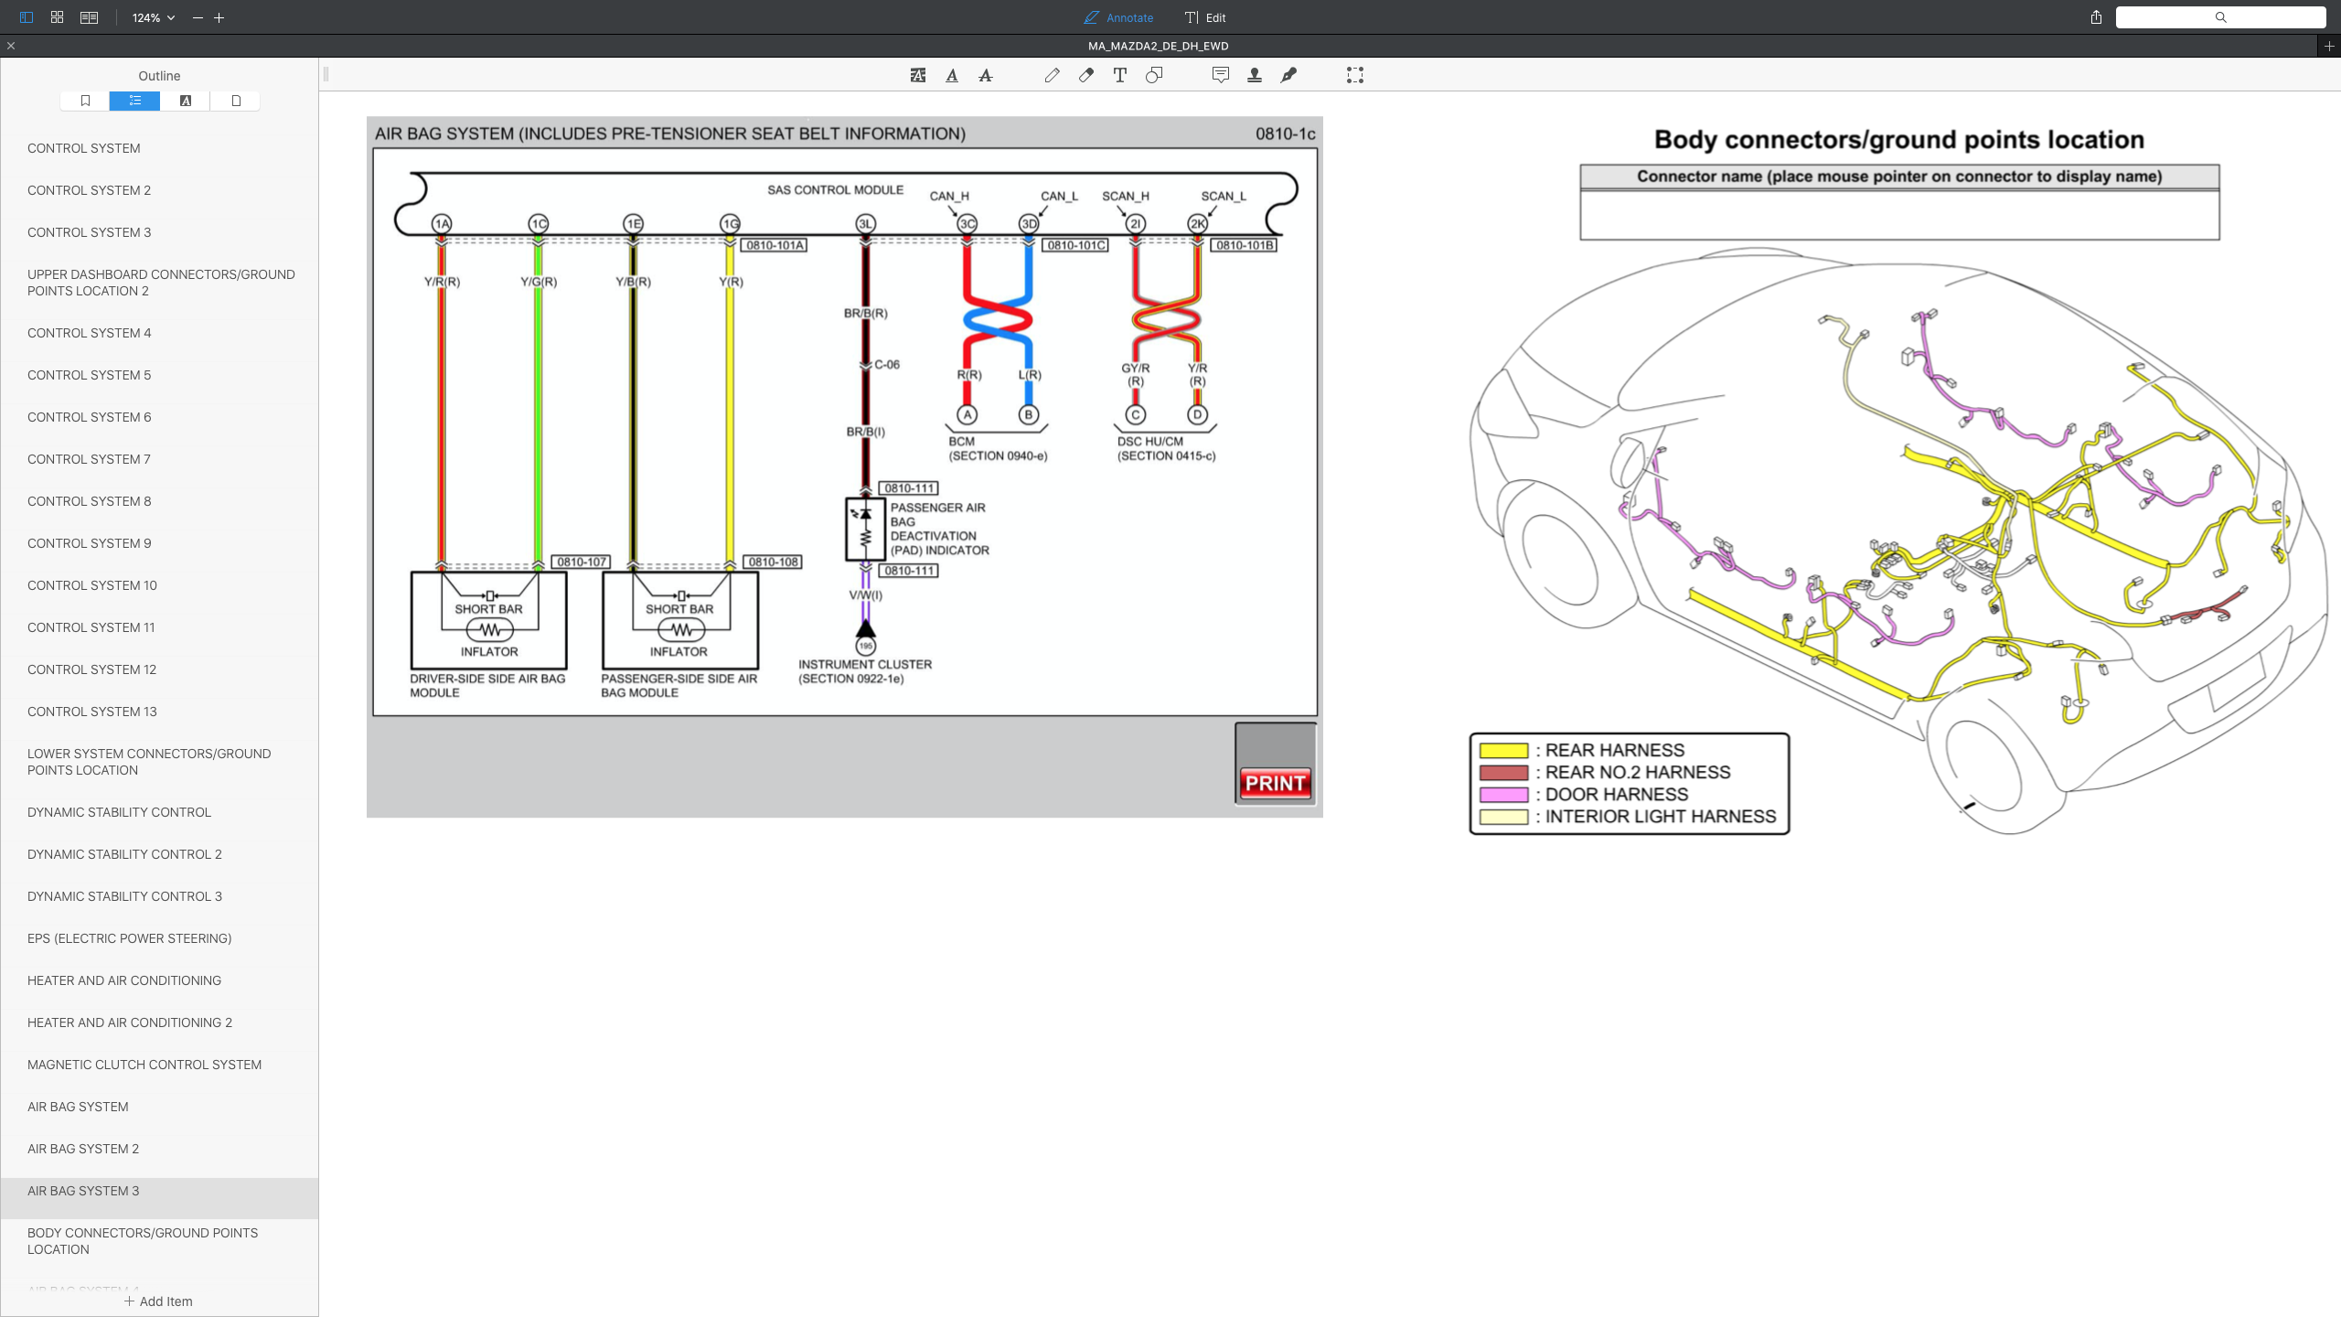Screen dimensions: 2341x1317
Task: Click the search input field
Action: [2220, 17]
